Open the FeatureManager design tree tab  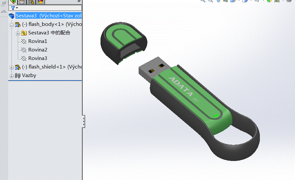pos(13,2)
